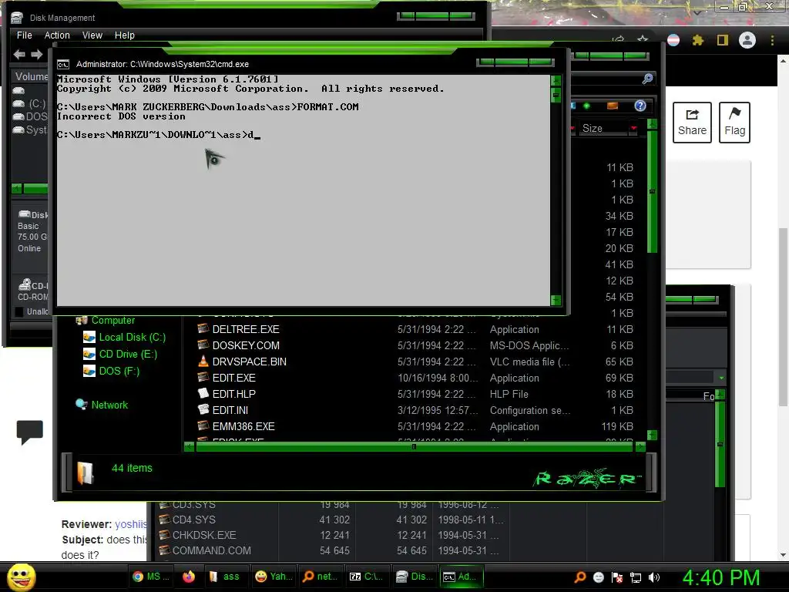Click the Explorer search magnifier icon
789x592 pixels.
pos(647,79)
